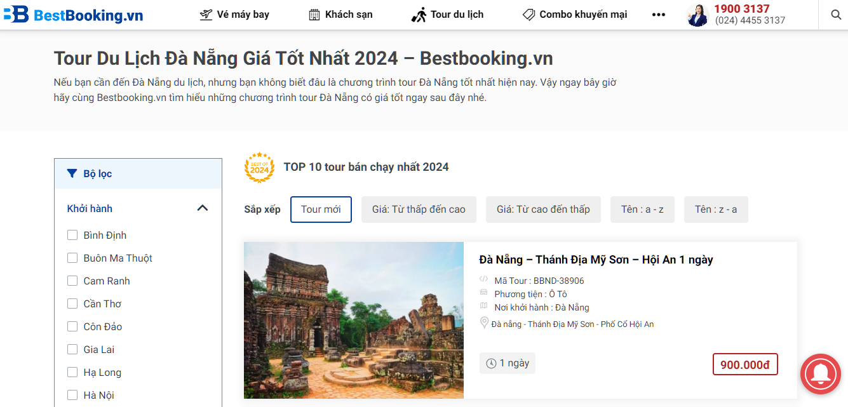The image size is (848, 407).
Task: Select the Côn Đảo checkbox
Action: 72,326
